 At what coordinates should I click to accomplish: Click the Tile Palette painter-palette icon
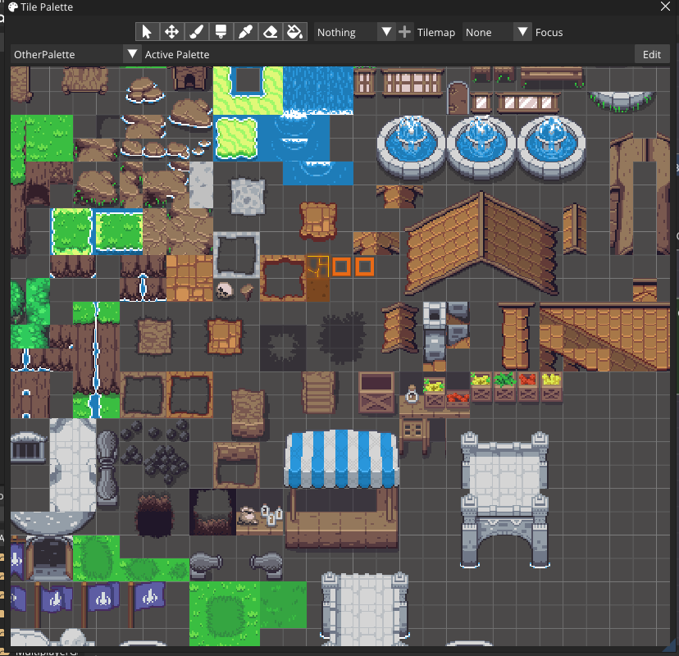(13, 7)
